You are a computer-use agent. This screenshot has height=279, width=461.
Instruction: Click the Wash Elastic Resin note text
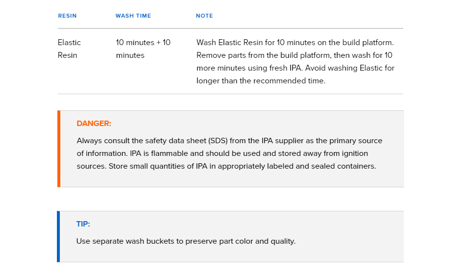295,61
